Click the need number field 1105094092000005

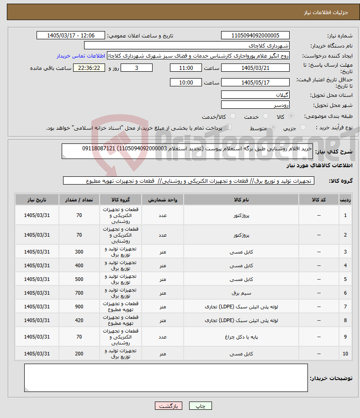255,36
